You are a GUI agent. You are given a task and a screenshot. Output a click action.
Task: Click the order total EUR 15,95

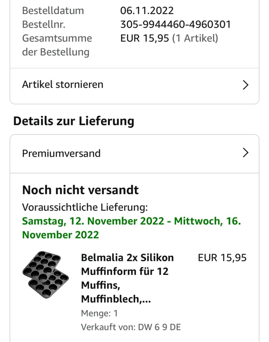(x=144, y=38)
